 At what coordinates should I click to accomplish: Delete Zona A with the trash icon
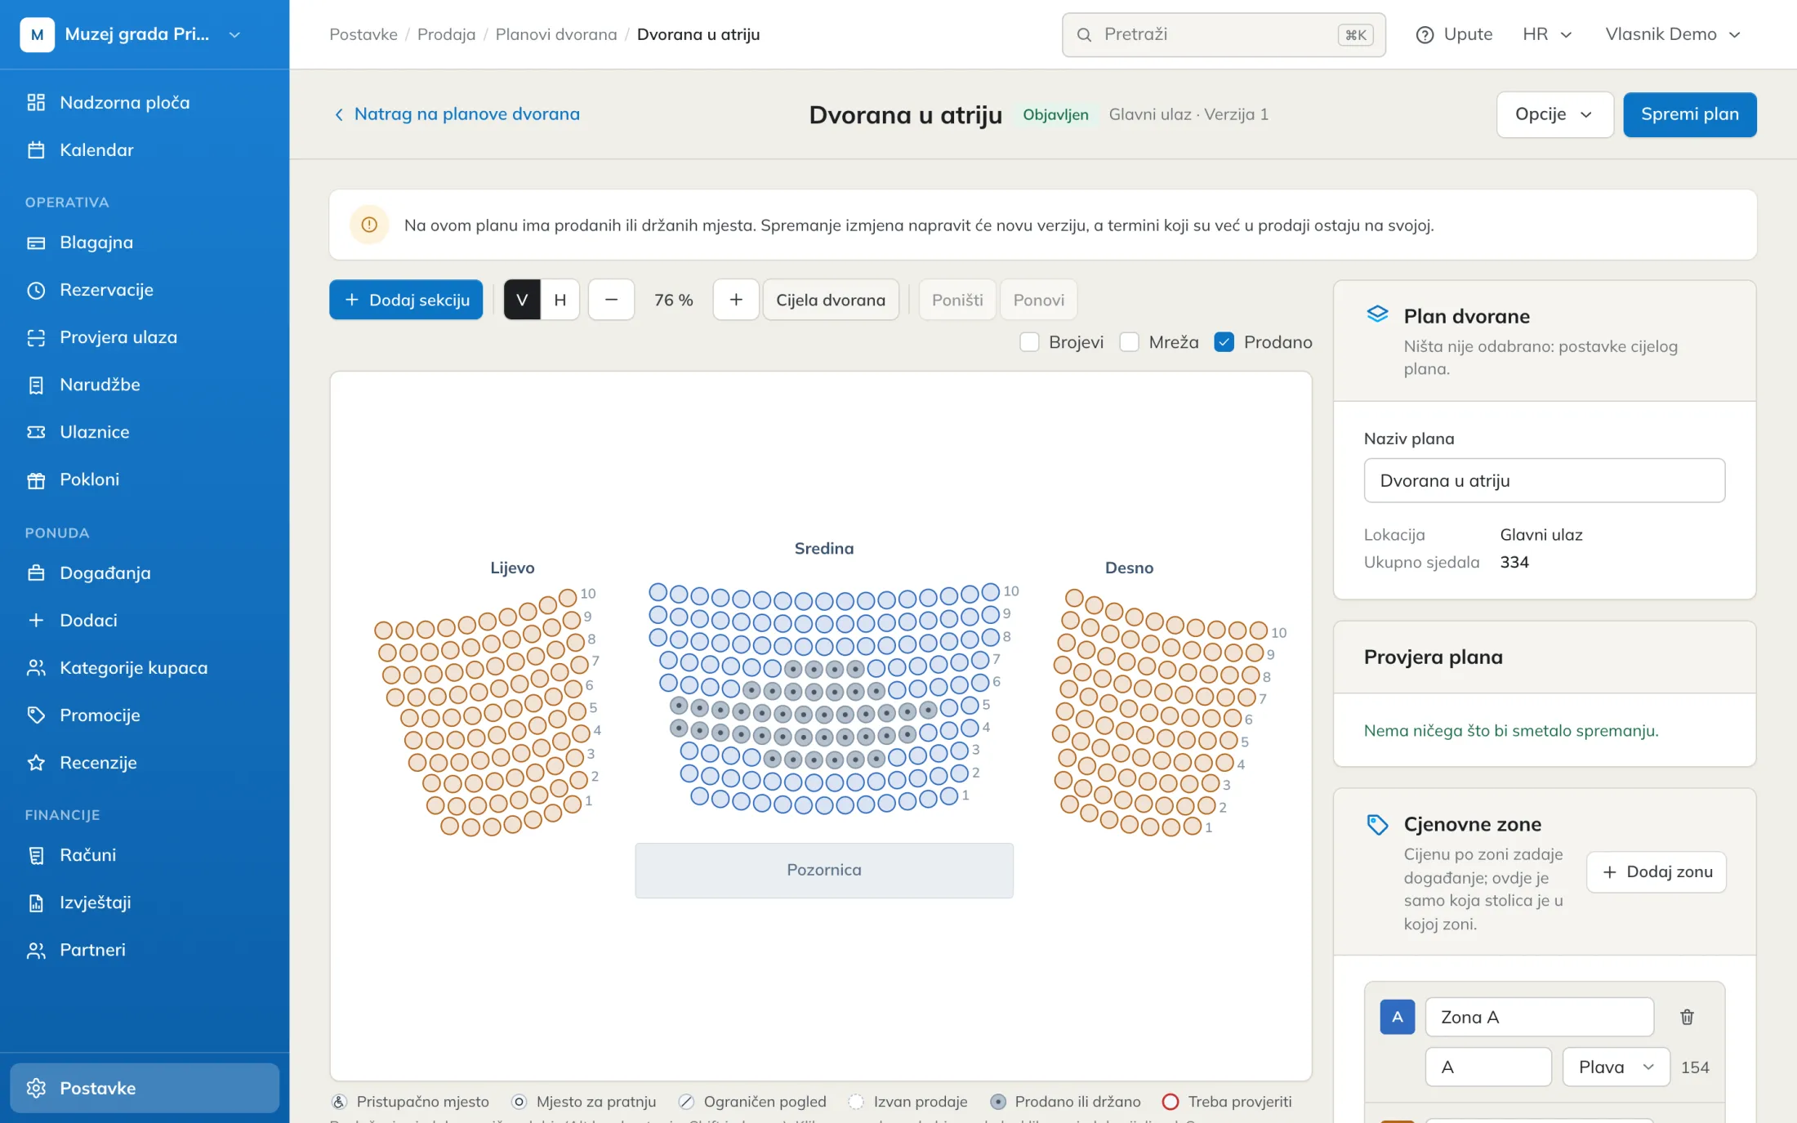[1687, 1017]
